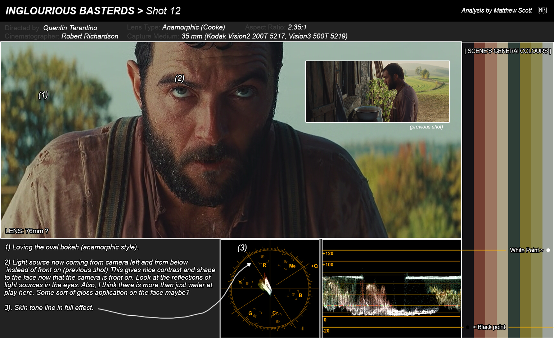Screen dimensions: 554x338
Task: Click the vectorscope display
Action: (x=270, y=288)
